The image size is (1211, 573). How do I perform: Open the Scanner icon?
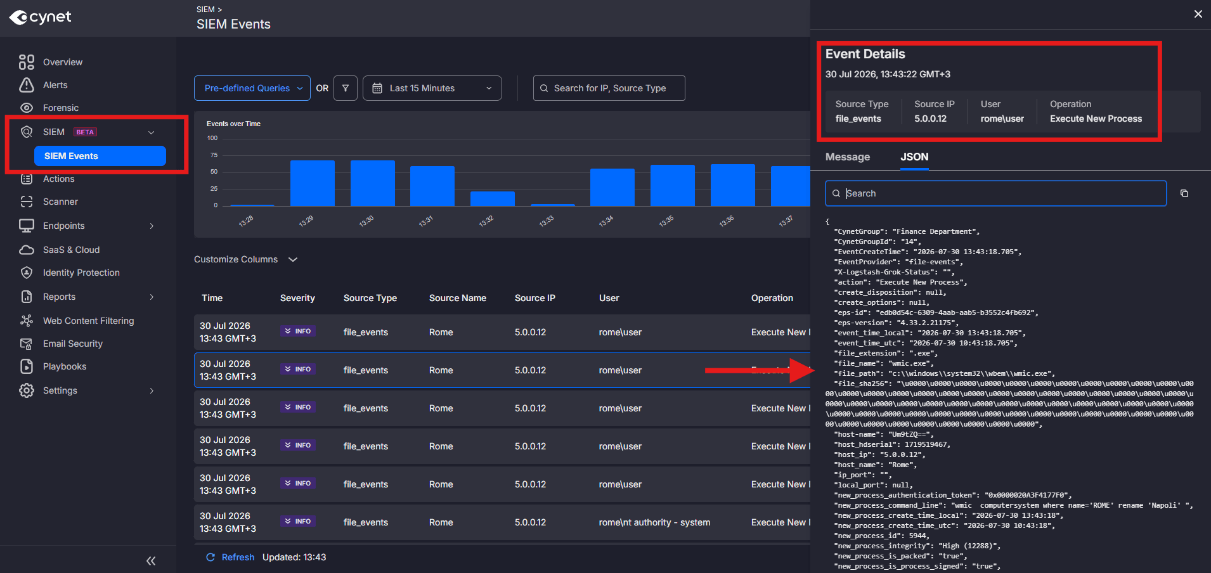(x=27, y=202)
